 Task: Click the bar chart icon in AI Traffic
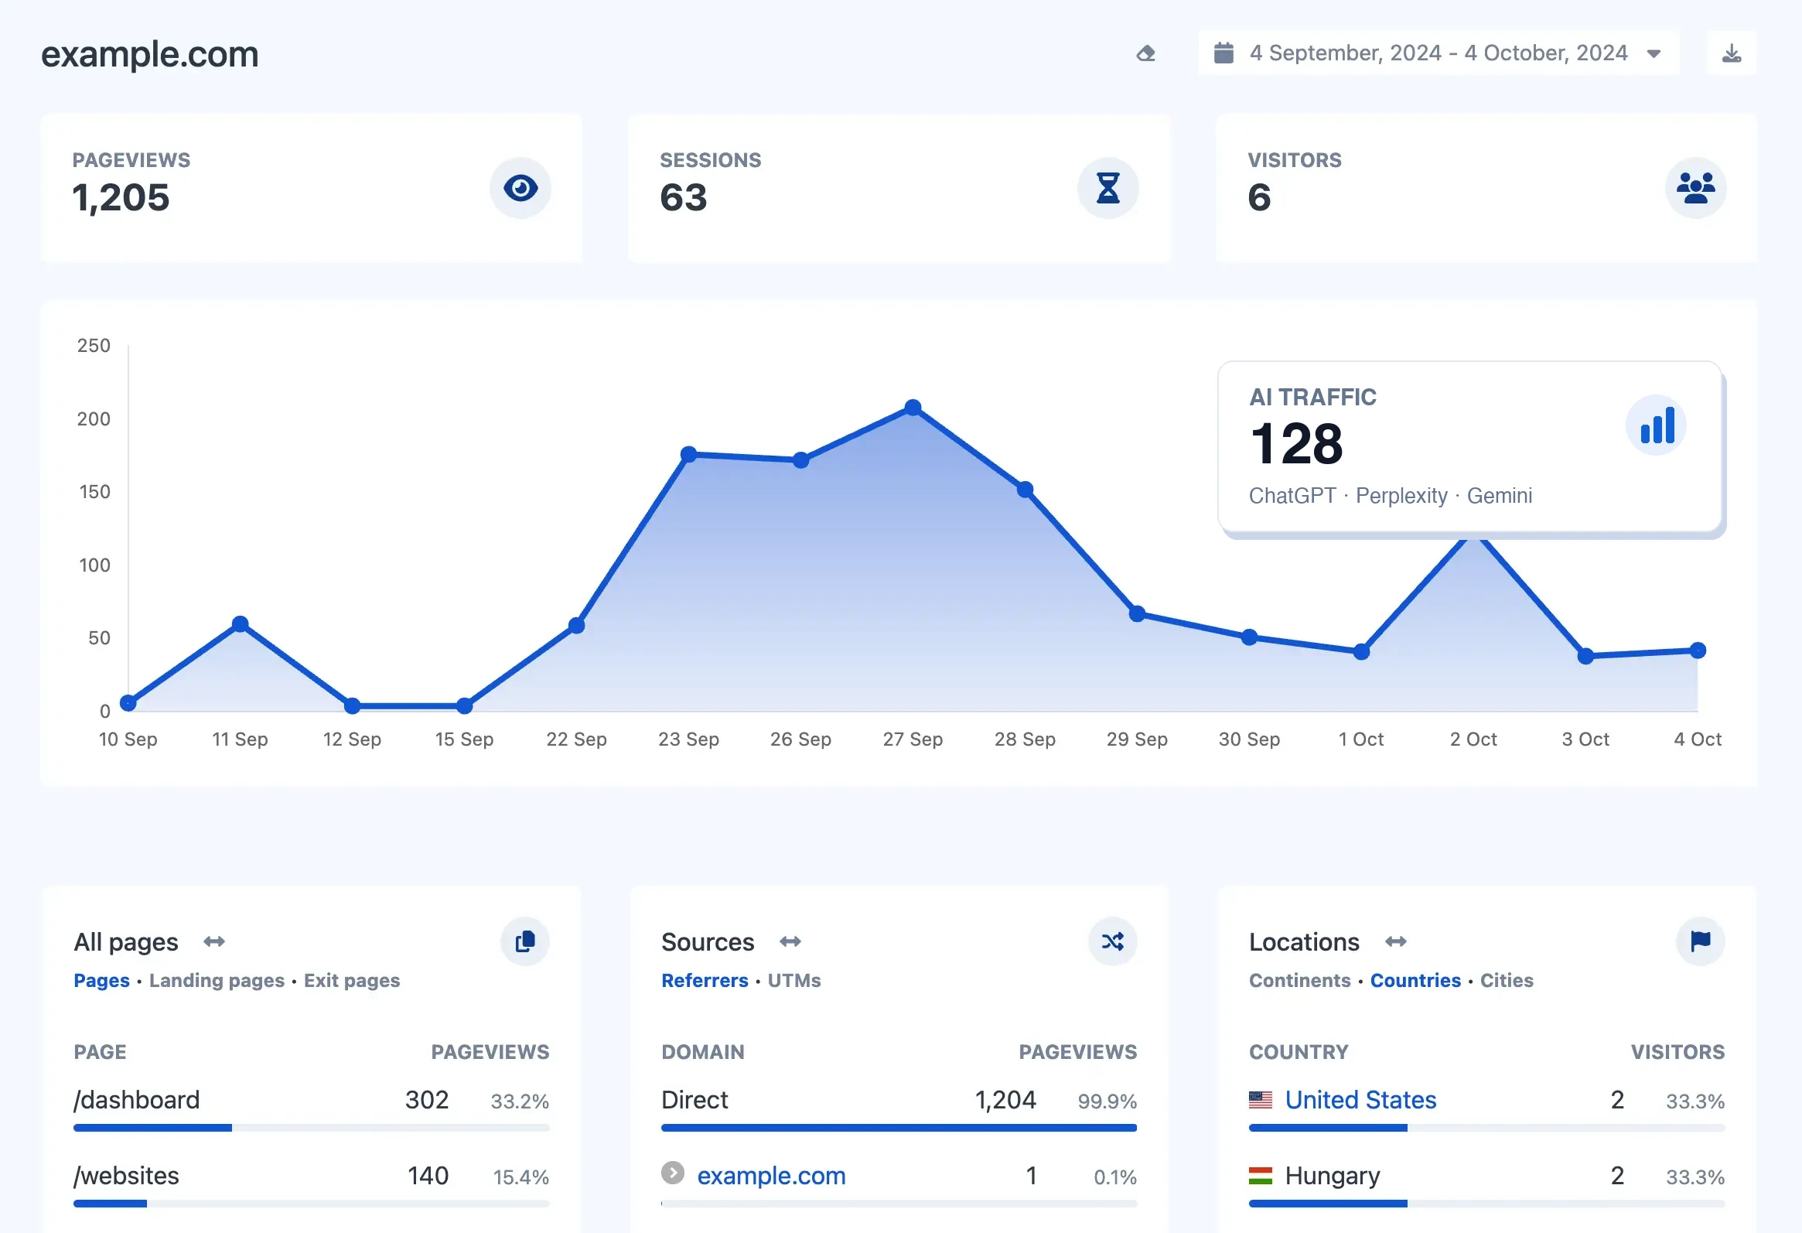pyautogui.click(x=1657, y=425)
